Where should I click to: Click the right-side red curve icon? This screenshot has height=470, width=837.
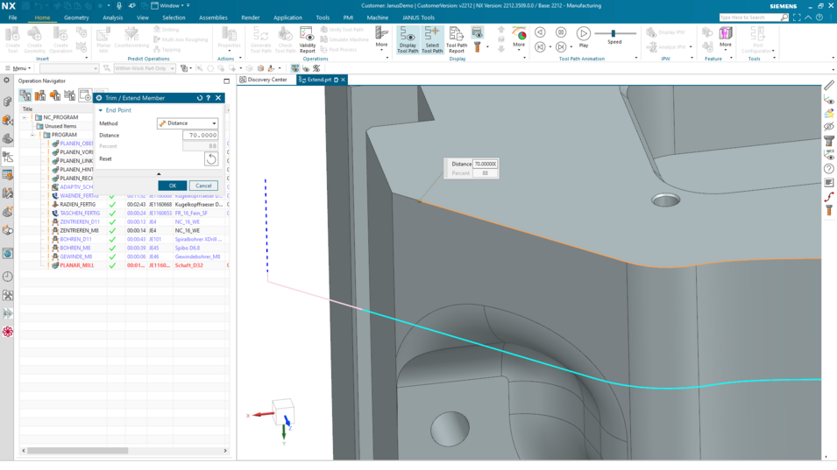829,197
